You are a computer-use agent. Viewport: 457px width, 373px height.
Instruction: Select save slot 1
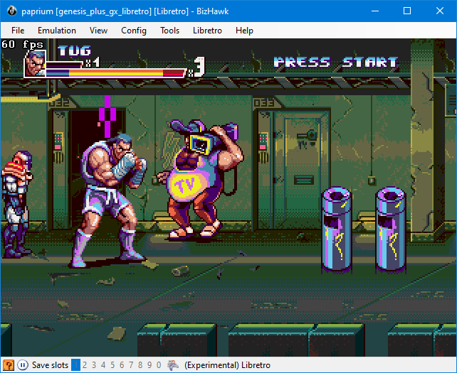(x=75, y=365)
